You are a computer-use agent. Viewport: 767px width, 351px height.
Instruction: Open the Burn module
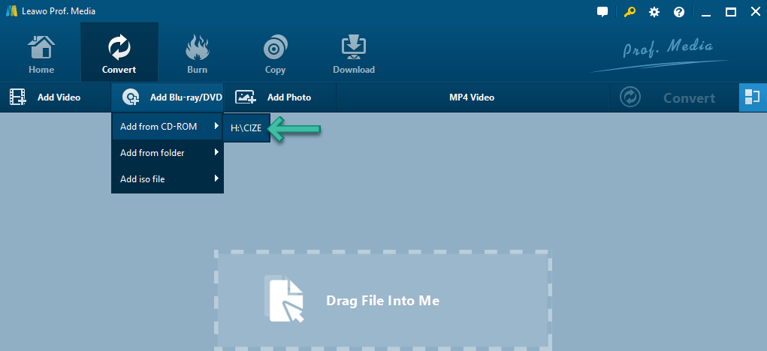pos(197,54)
